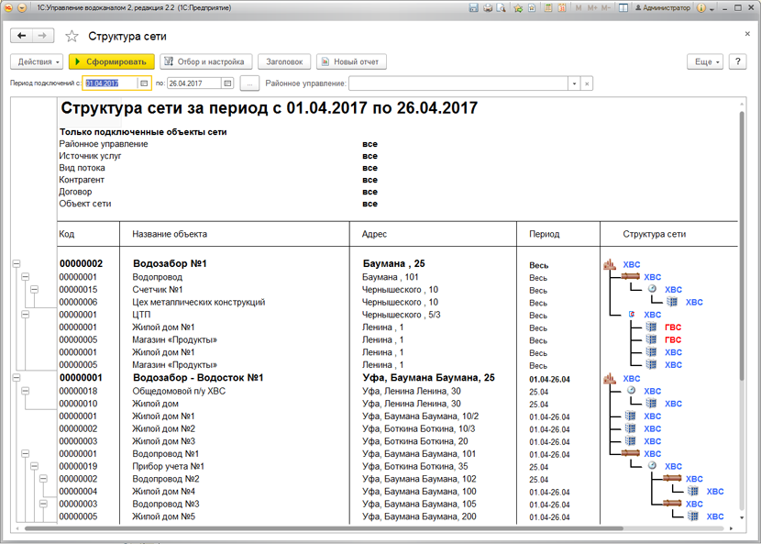The image size is (761, 544).
Task: Clear the Районное управление field
Action: (587, 83)
